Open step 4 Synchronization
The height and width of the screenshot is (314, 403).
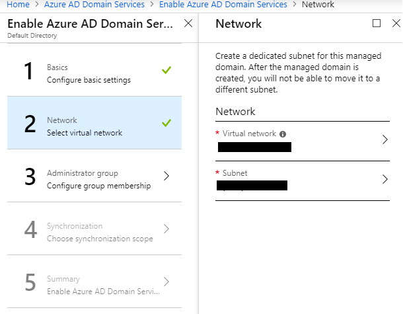(x=94, y=229)
